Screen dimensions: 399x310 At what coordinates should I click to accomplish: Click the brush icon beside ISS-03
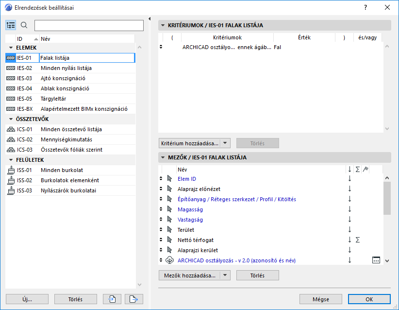pyautogui.click(x=11, y=190)
